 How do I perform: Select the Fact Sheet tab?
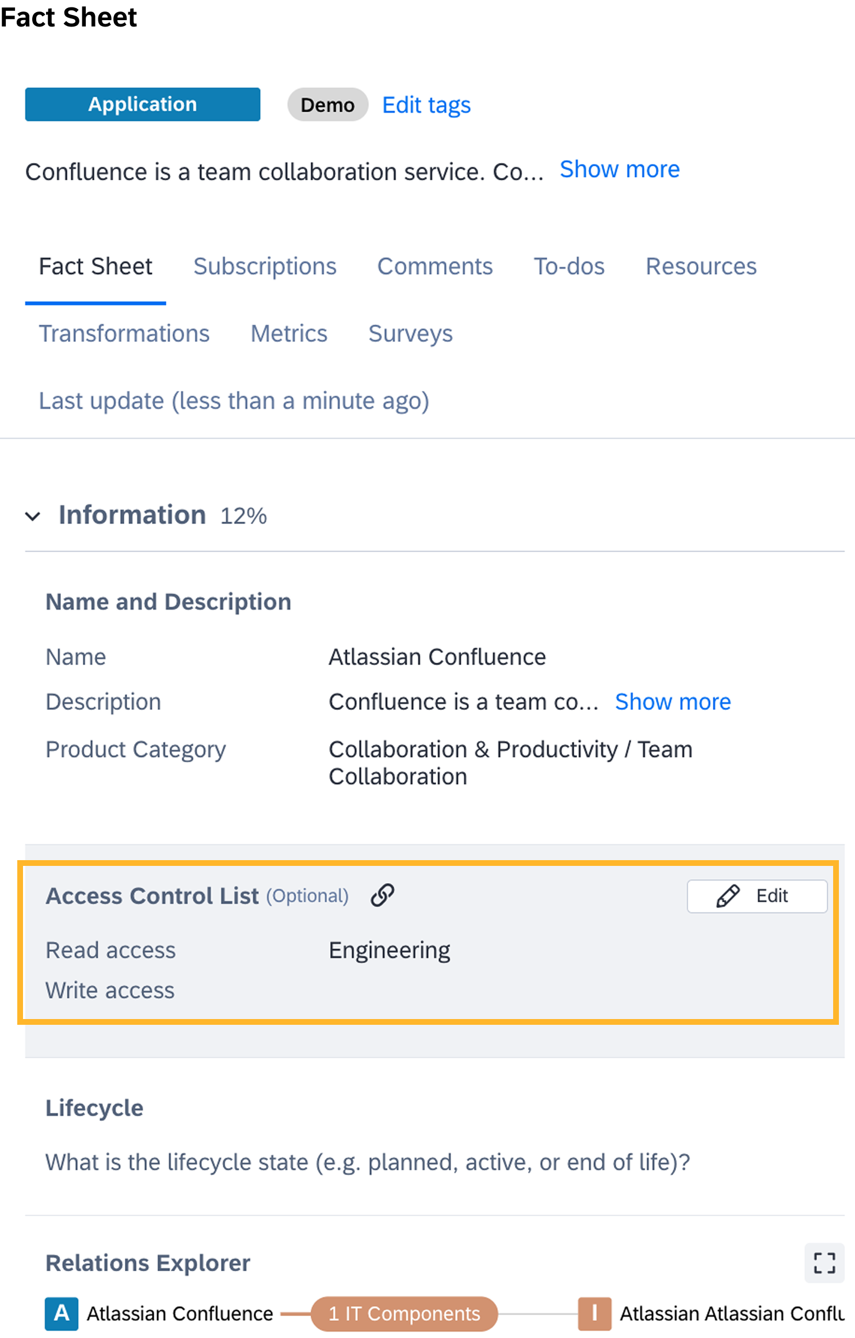[96, 267]
